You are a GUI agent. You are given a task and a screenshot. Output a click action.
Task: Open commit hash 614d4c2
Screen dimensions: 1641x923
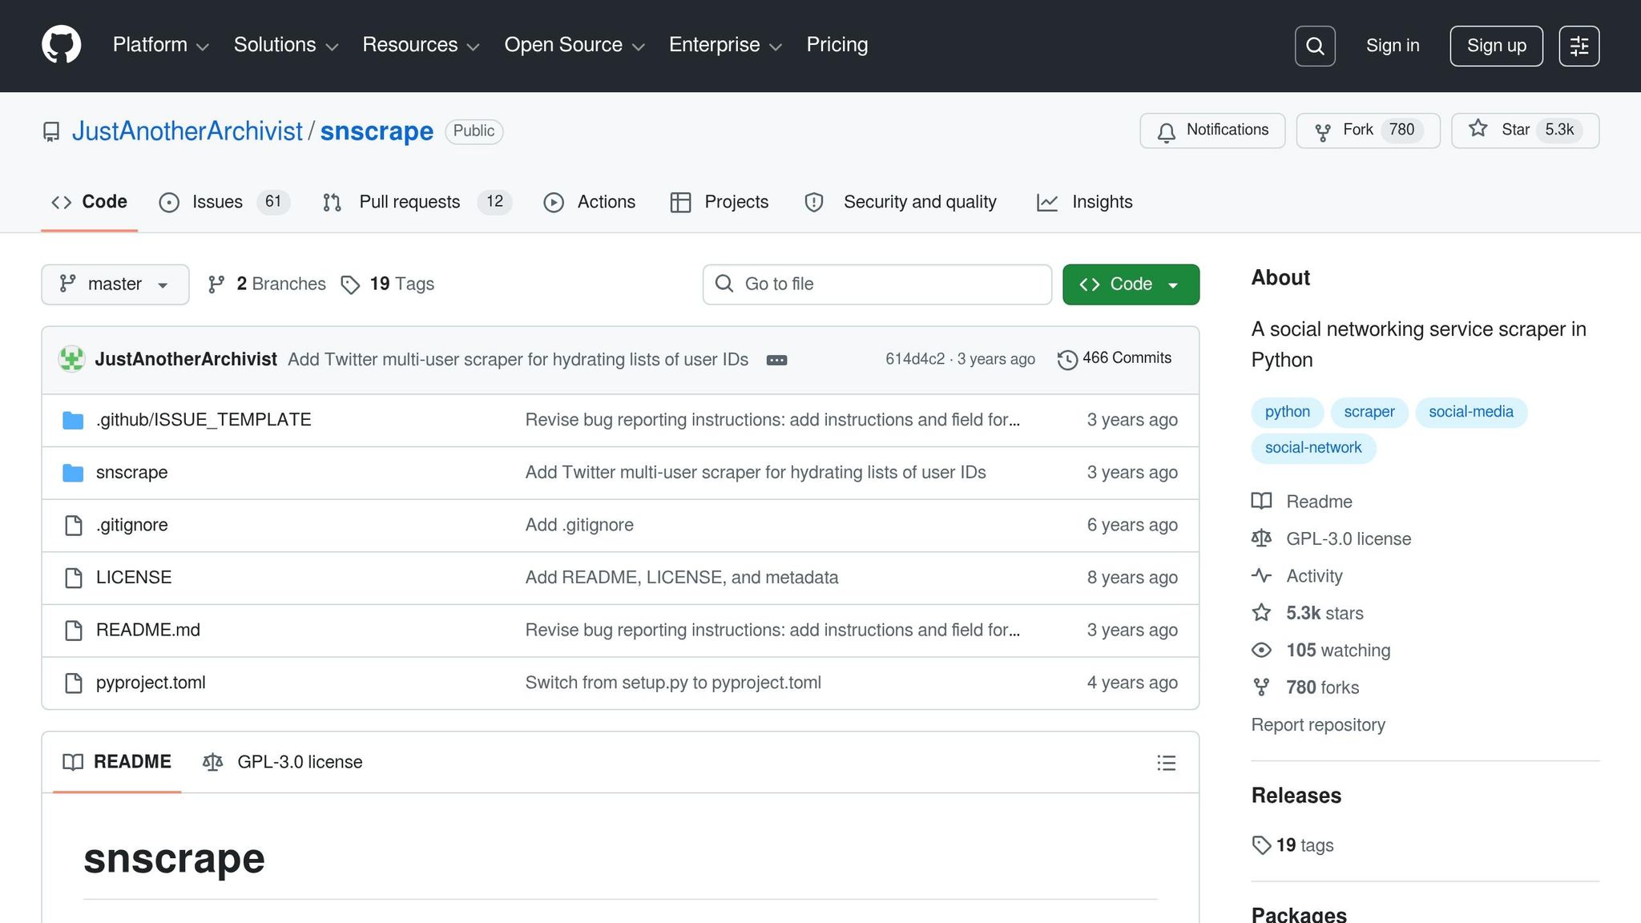coord(915,359)
